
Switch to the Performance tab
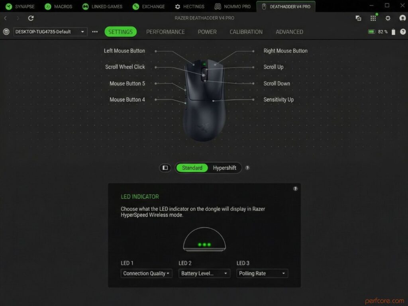point(165,32)
